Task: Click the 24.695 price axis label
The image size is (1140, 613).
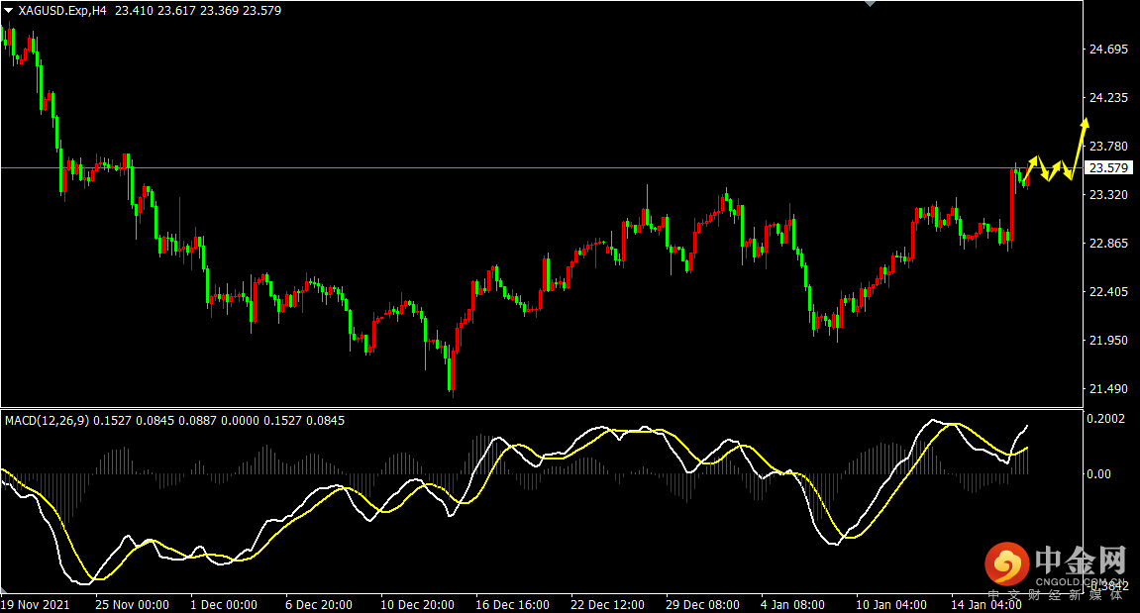Action: click(x=1108, y=50)
